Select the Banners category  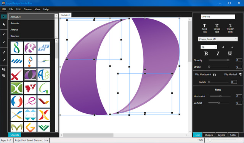click(x=31, y=36)
